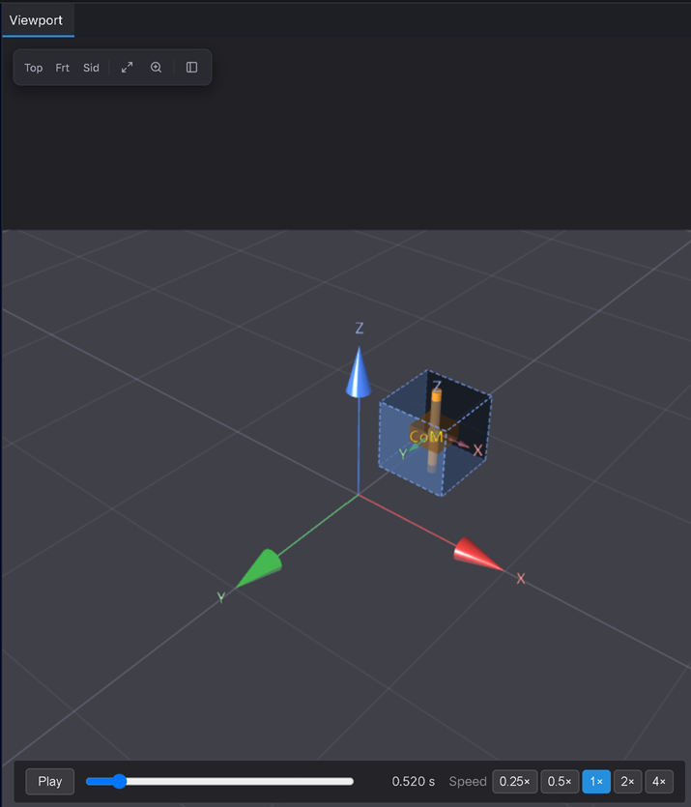Select the Top view preset
Screen dimensions: 691x807
pyautogui.click(x=34, y=68)
